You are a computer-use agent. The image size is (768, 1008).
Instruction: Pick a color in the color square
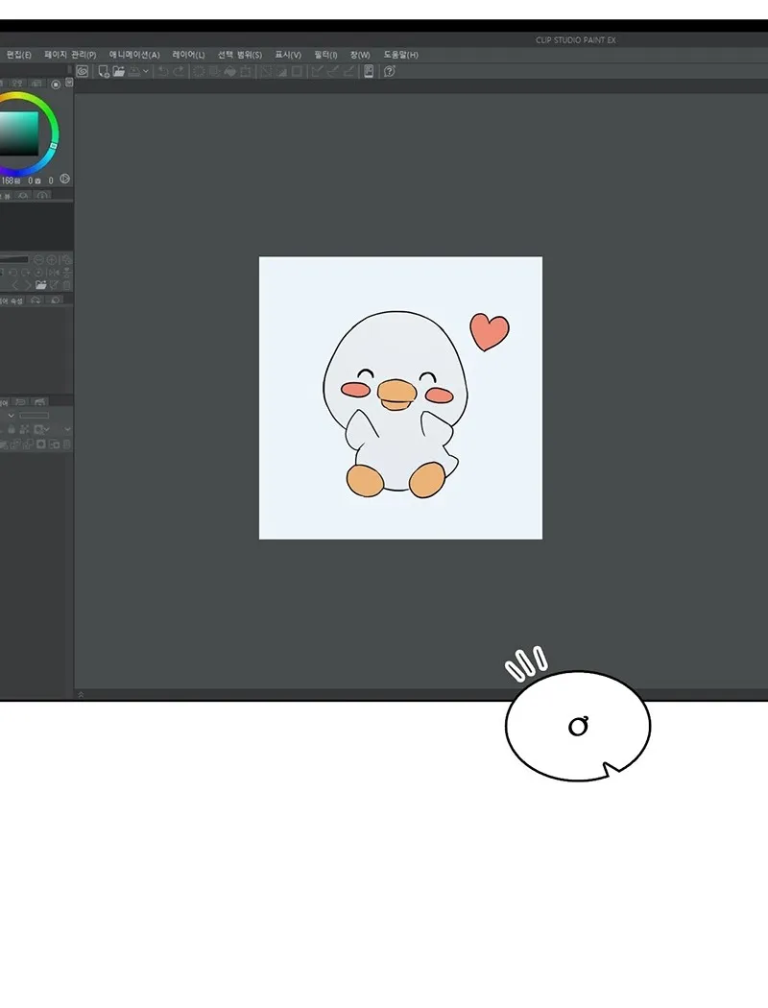tap(19, 133)
